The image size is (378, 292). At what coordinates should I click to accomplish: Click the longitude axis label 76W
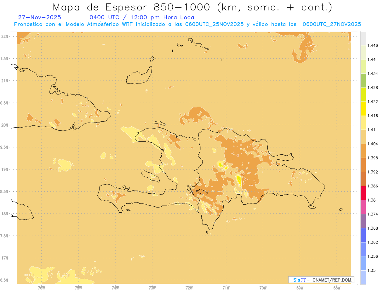(42, 288)
